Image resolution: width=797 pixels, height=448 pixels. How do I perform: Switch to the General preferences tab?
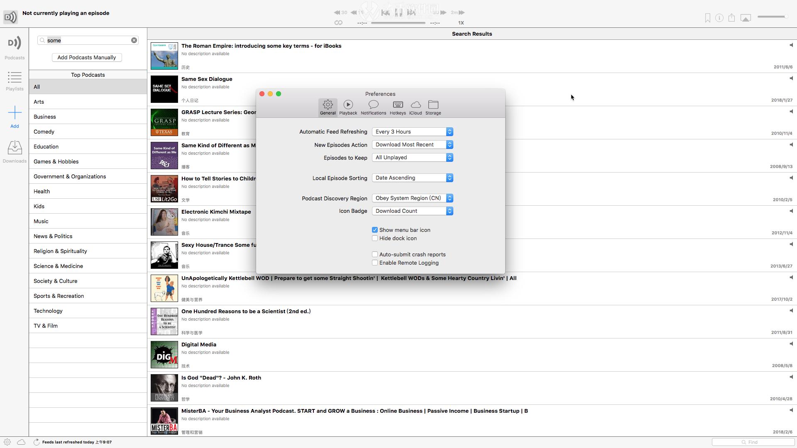point(328,107)
